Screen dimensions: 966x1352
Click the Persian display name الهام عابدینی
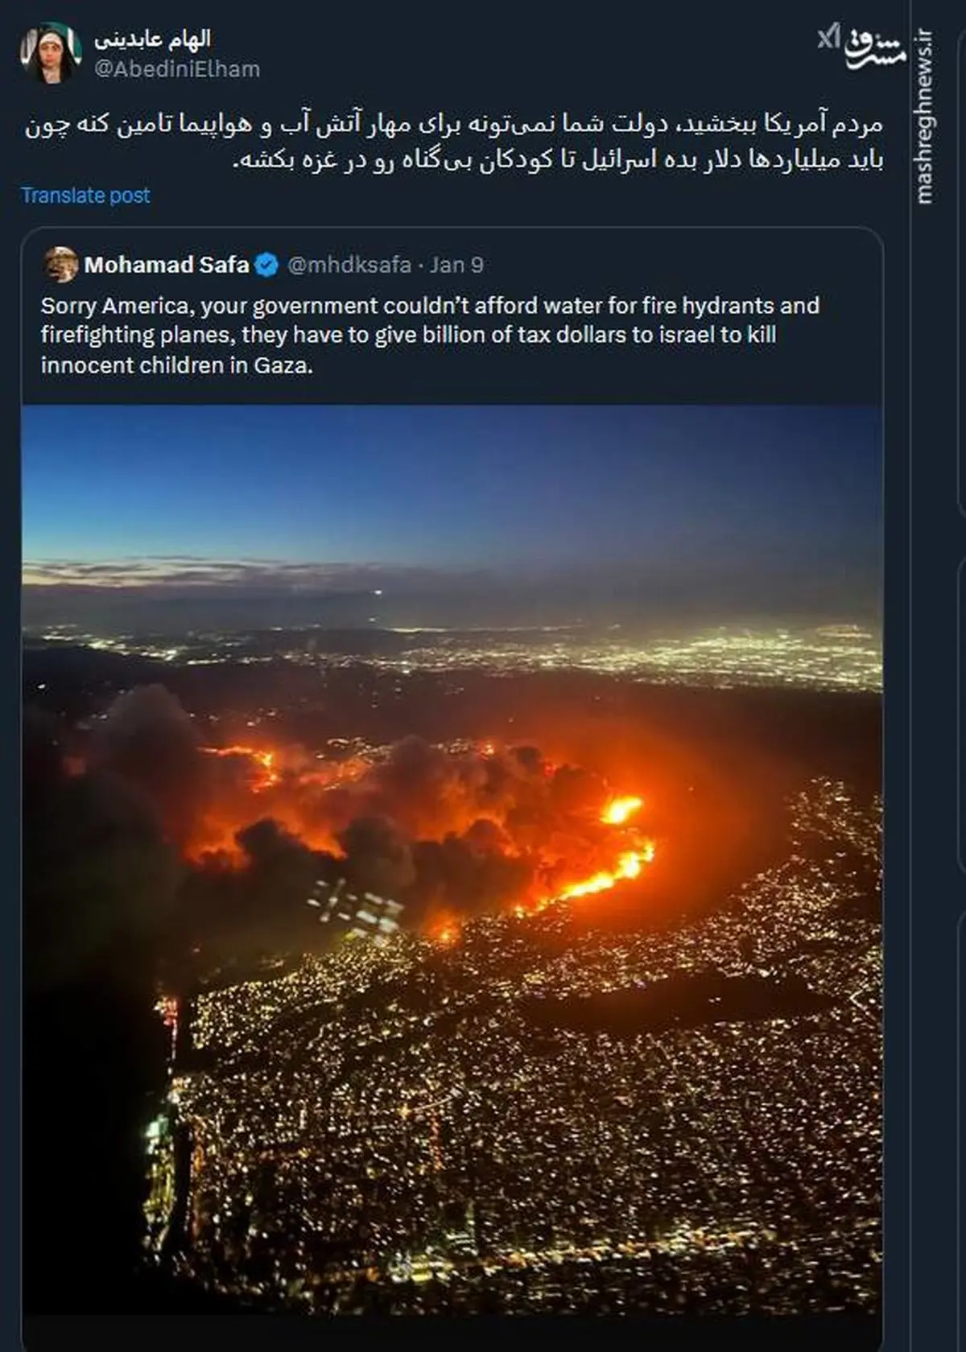[152, 39]
